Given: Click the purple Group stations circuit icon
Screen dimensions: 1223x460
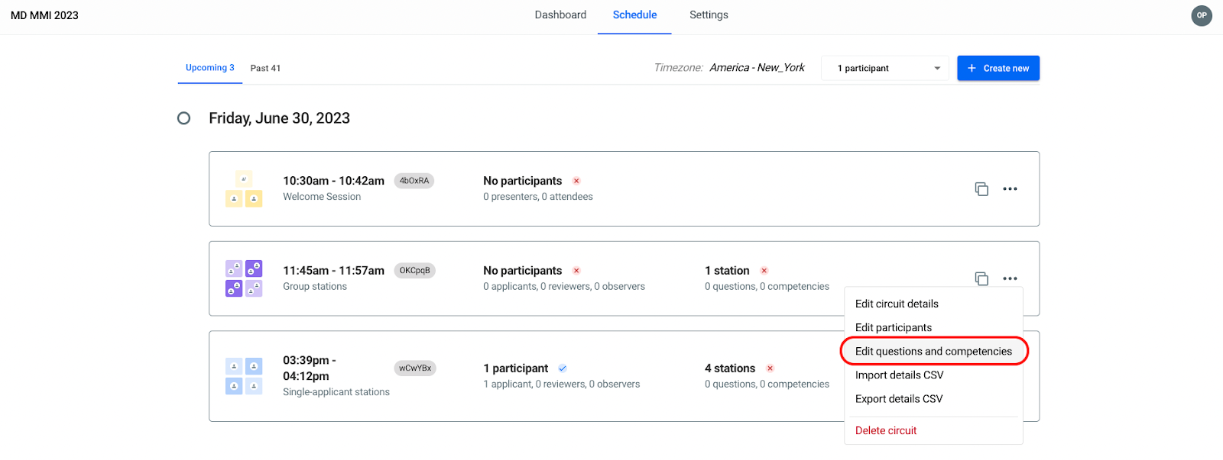Looking at the screenshot, I should click(x=244, y=278).
